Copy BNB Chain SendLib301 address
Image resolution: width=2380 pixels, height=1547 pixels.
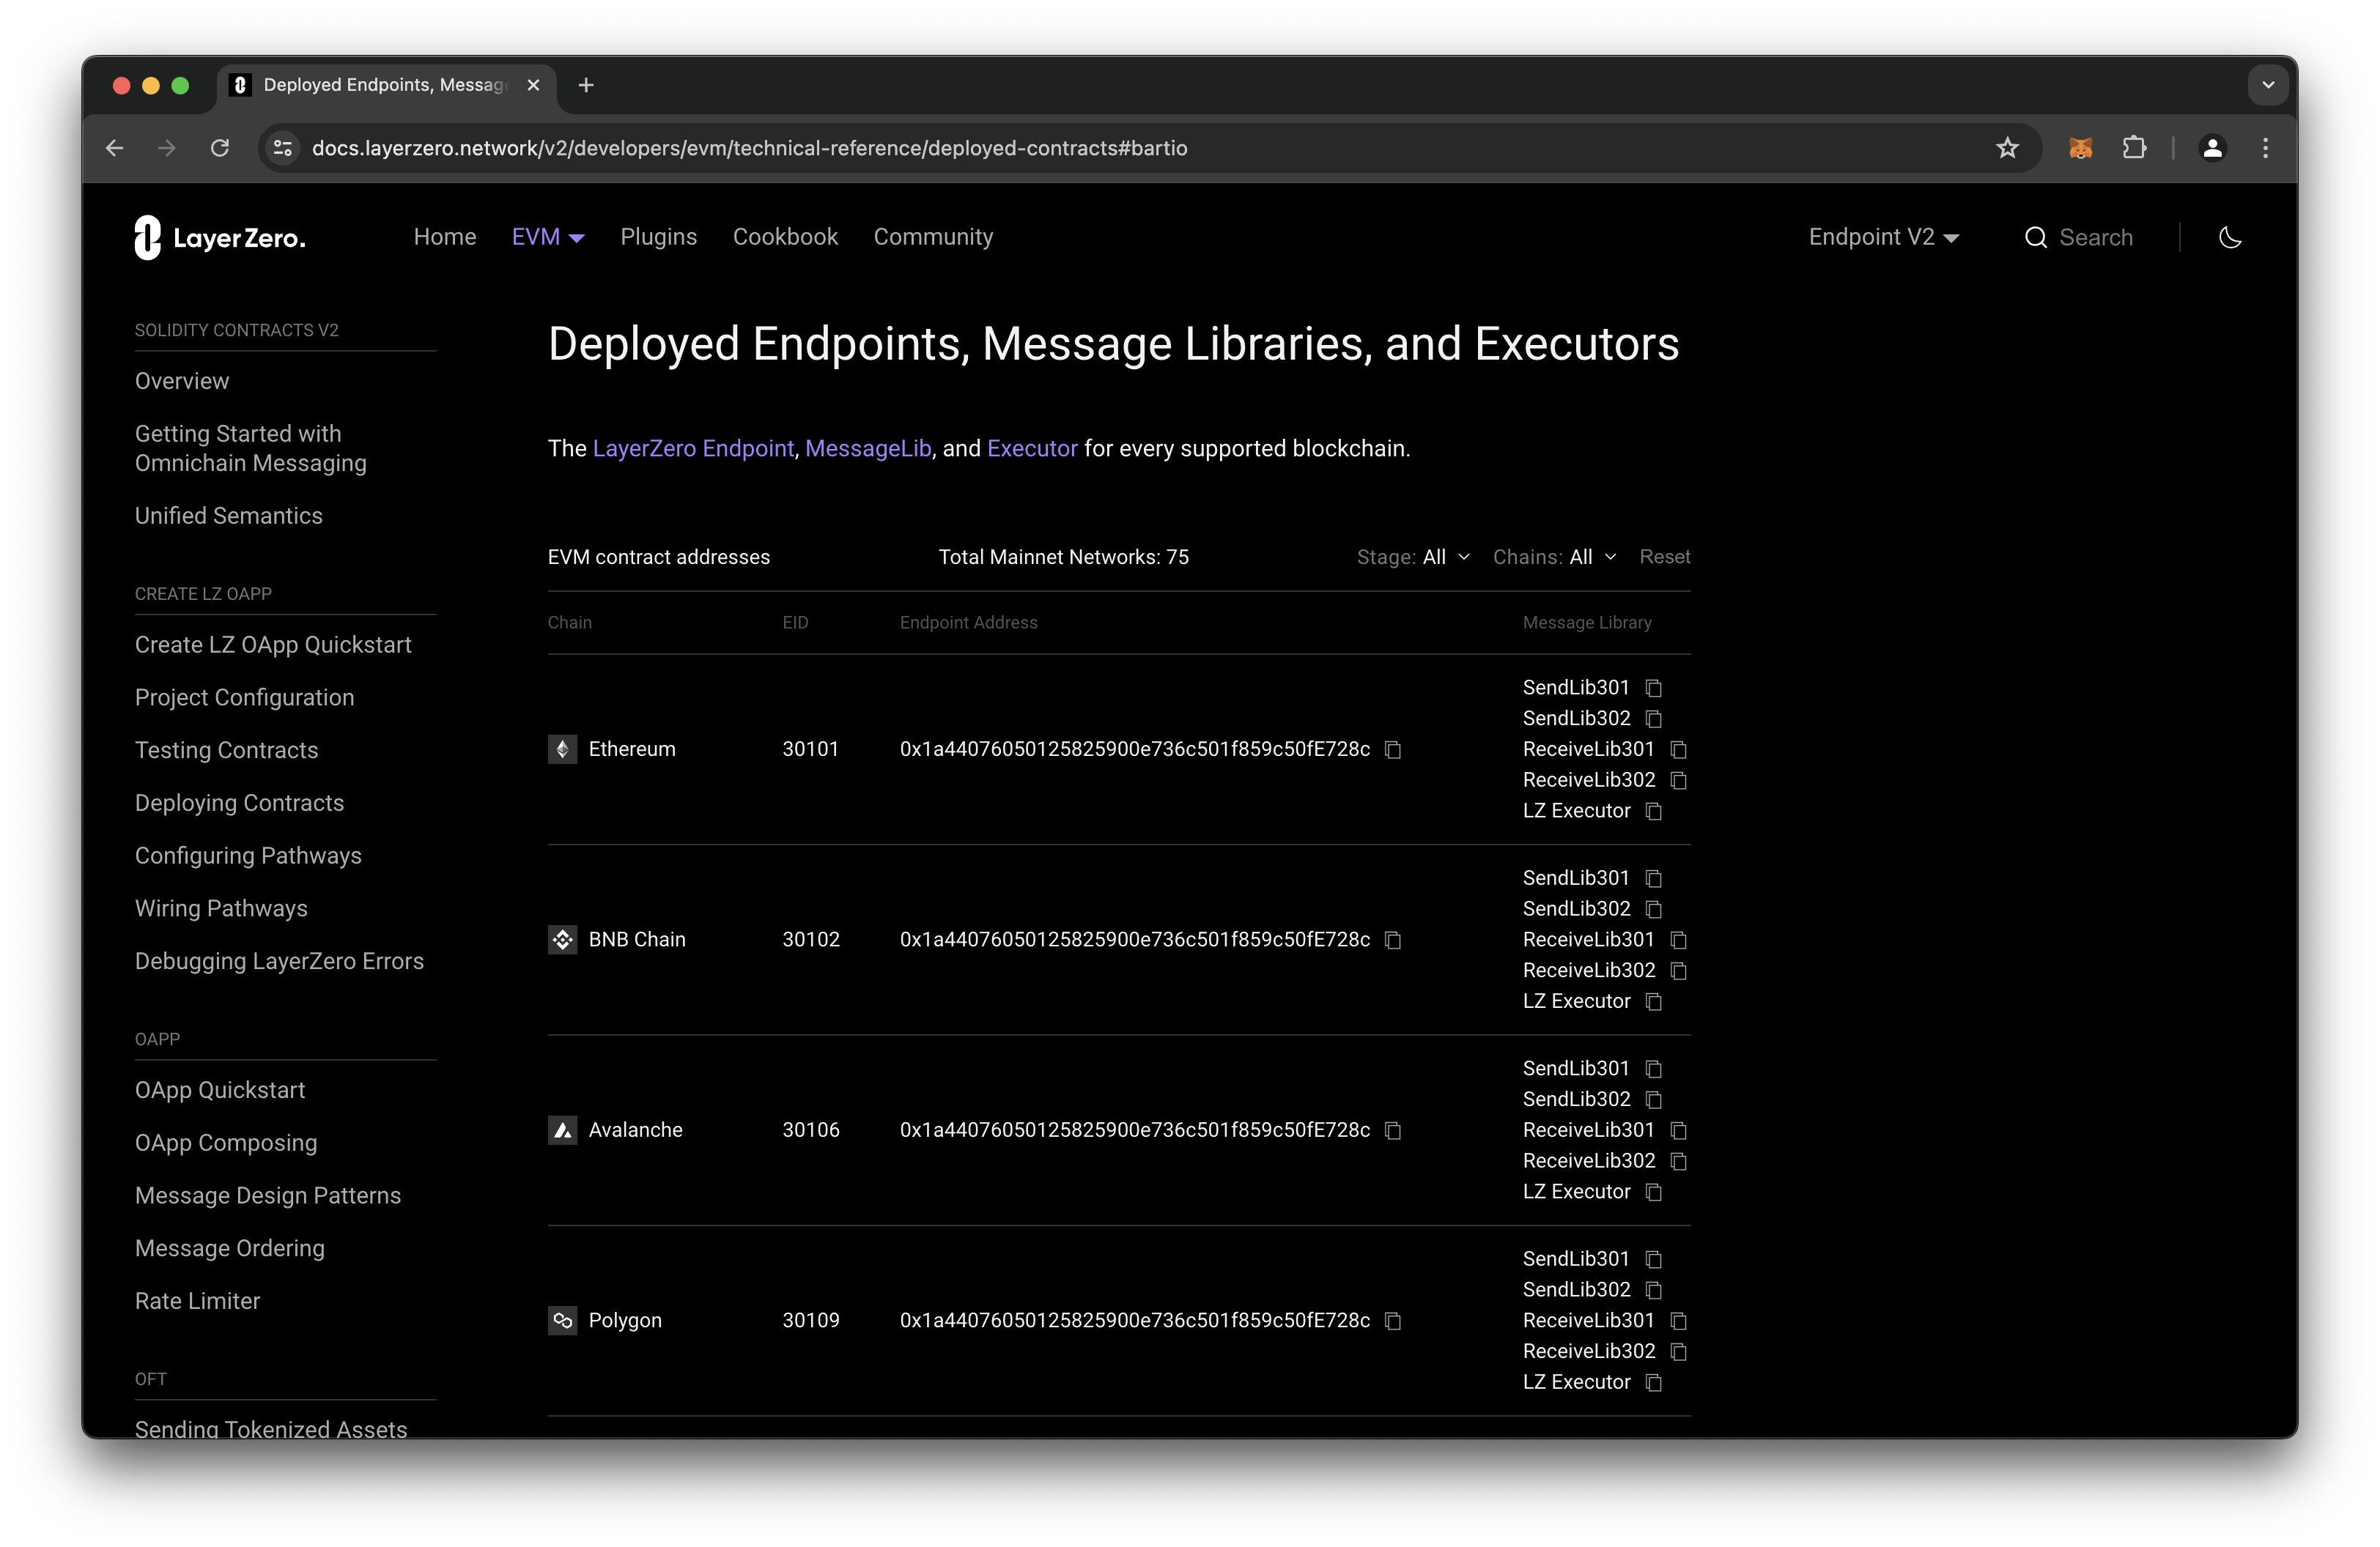(x=1654, y=878)
